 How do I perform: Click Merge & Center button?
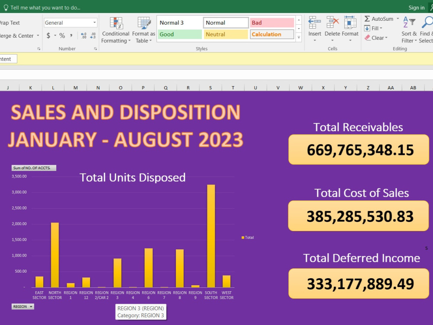(16, 35)
